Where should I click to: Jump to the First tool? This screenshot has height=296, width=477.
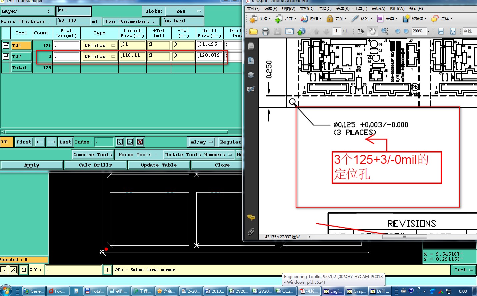pyautogui.click(x=24, y=142)
